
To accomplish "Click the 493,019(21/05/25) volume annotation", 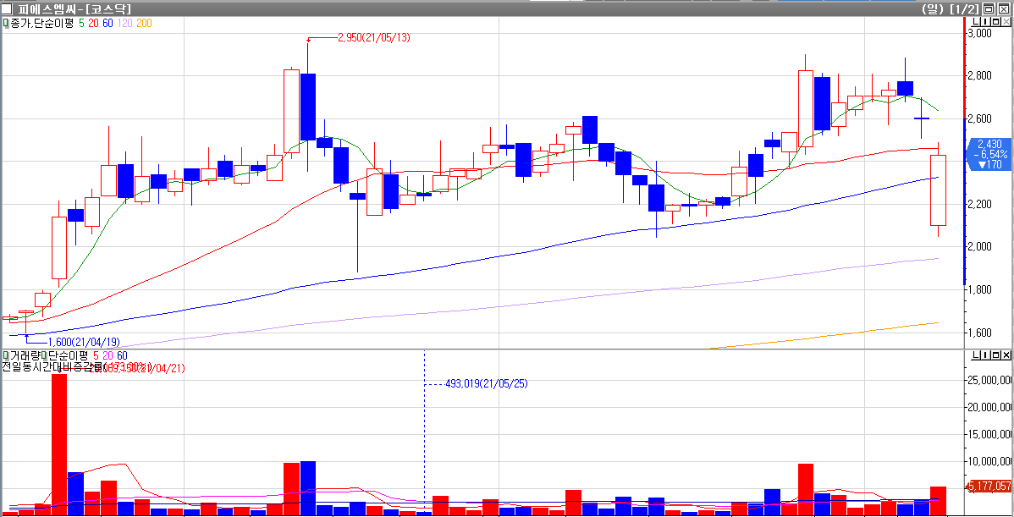I will point(488,383).
